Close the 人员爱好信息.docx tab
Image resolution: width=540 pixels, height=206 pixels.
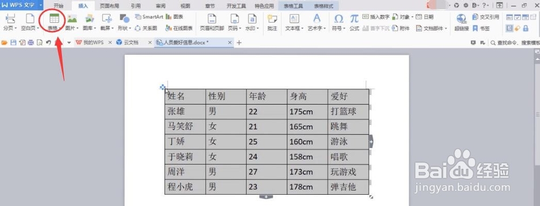(x=230, y=42)
